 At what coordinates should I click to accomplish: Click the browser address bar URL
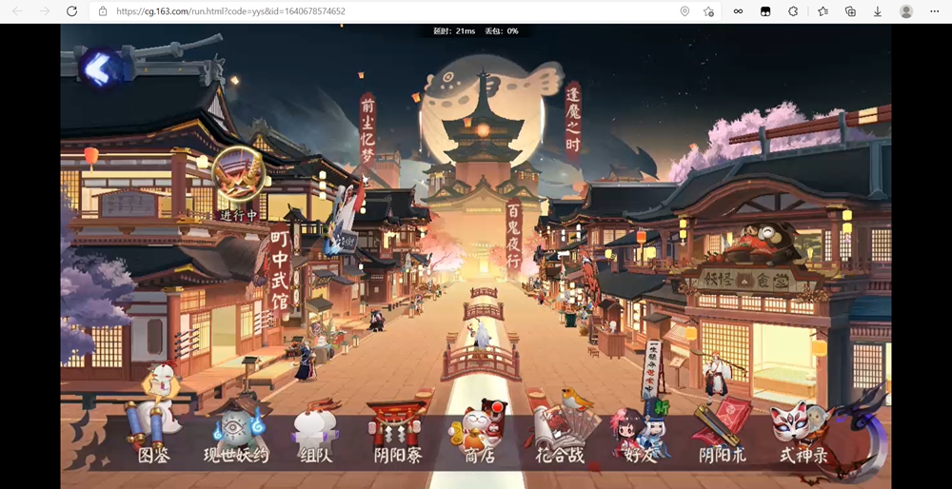coord(230,10)
